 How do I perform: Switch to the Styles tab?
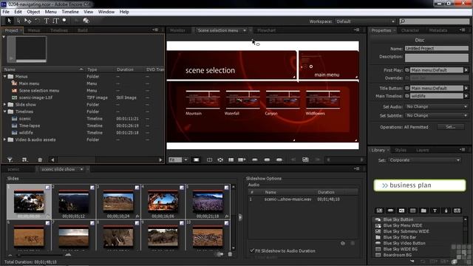401,150
